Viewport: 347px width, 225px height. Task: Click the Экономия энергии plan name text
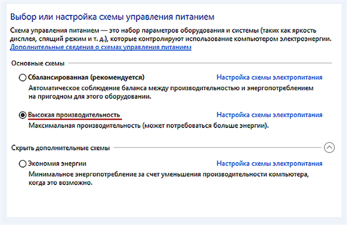click(57, 164)
